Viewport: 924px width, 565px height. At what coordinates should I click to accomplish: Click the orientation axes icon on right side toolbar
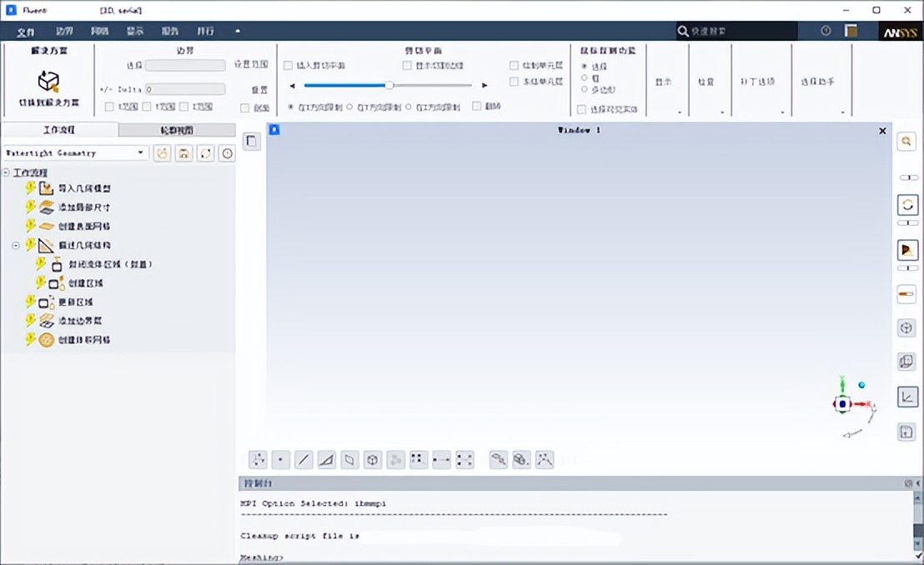coord(907,398)
